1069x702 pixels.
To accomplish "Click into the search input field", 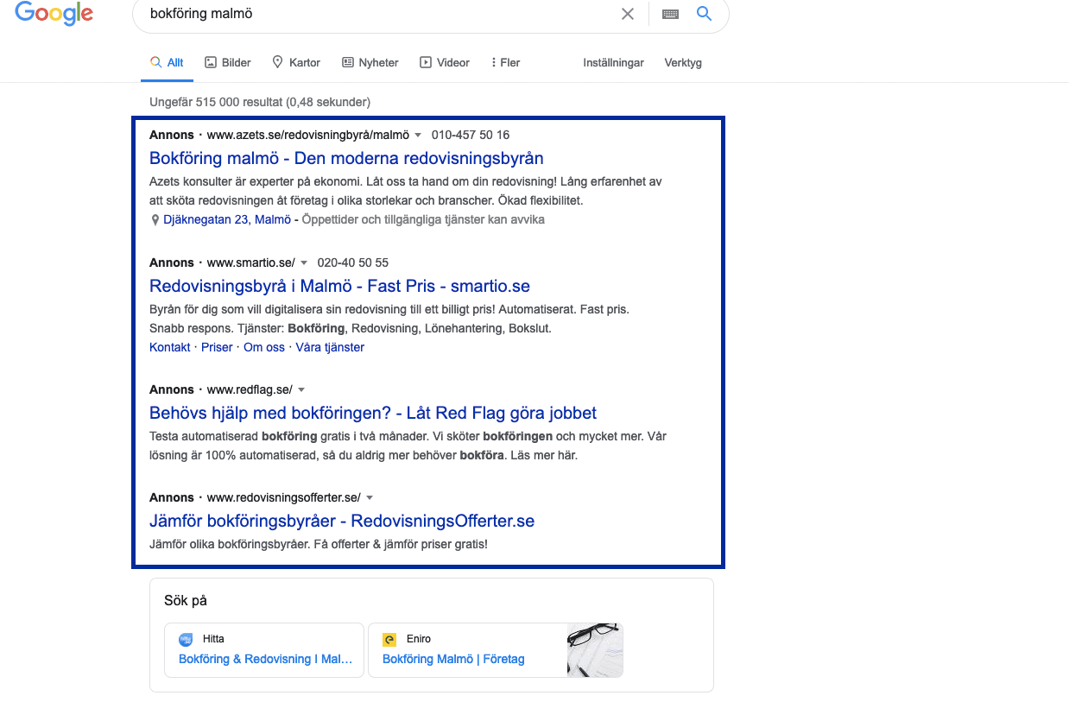I will [371, 14].
